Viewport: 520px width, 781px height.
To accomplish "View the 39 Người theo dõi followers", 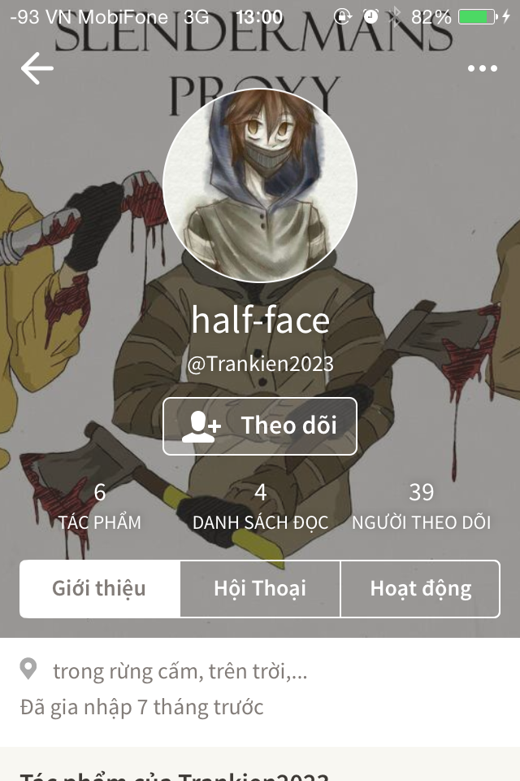I will [422, 507].
